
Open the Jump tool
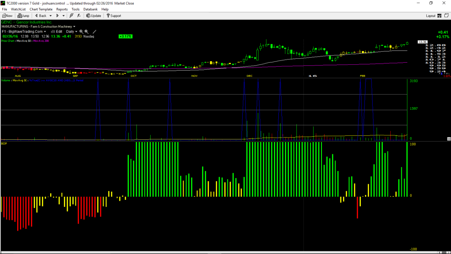[23, 16]
